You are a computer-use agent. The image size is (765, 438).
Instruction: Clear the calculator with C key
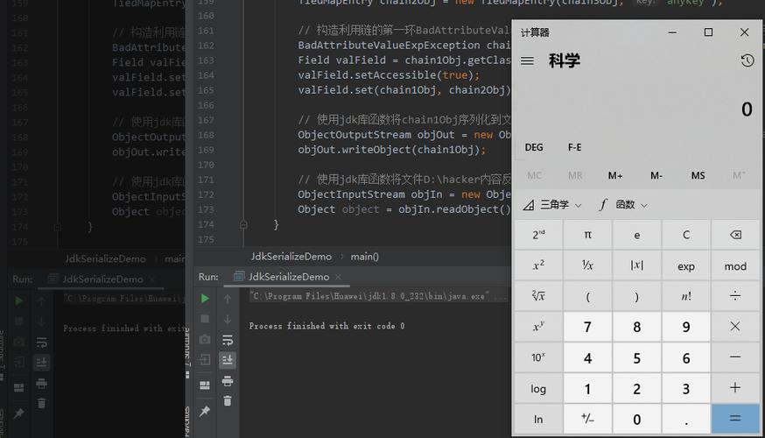tap(686, 235)
